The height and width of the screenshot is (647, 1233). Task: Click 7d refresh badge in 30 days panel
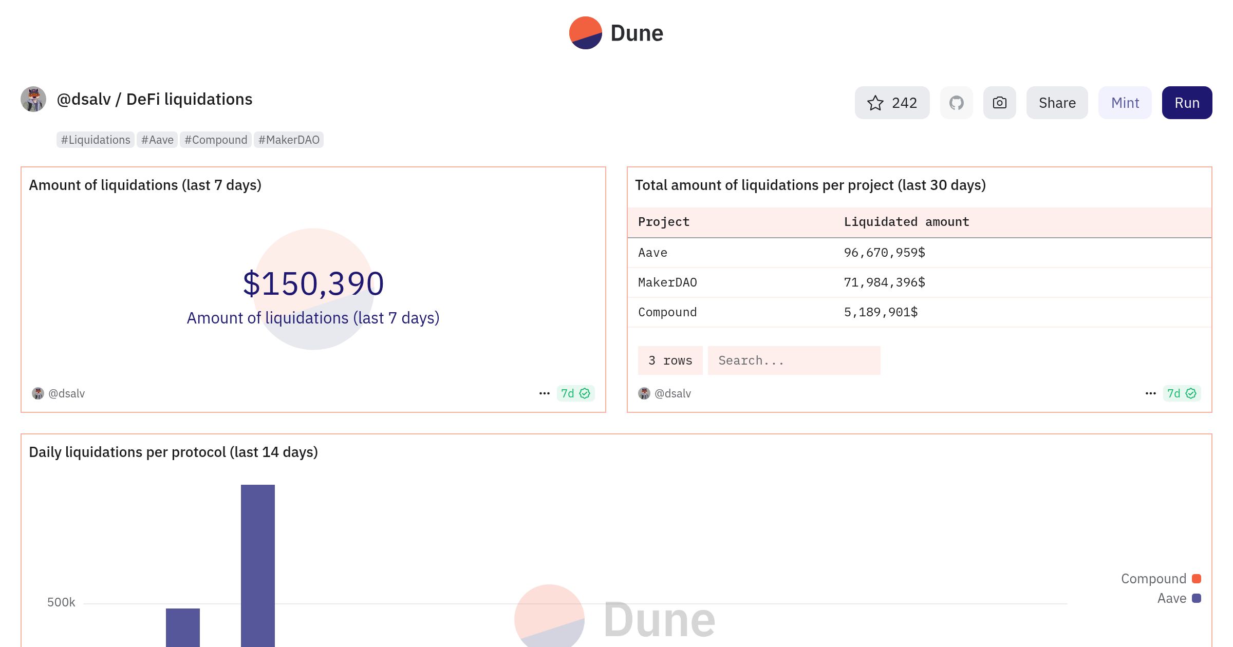tap(1182, 393)
